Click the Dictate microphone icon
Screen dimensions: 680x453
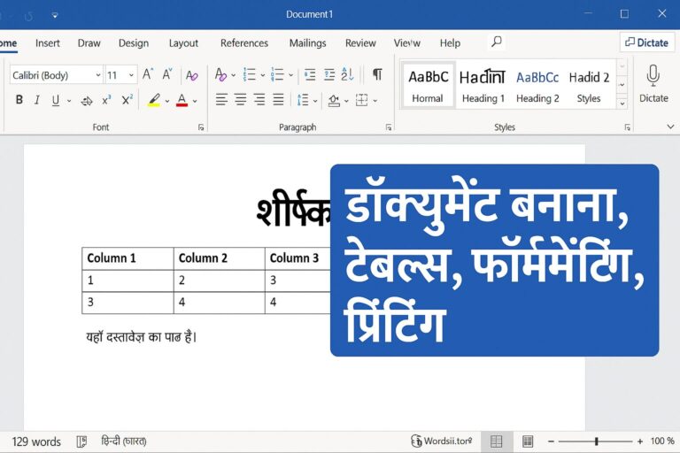653,75
